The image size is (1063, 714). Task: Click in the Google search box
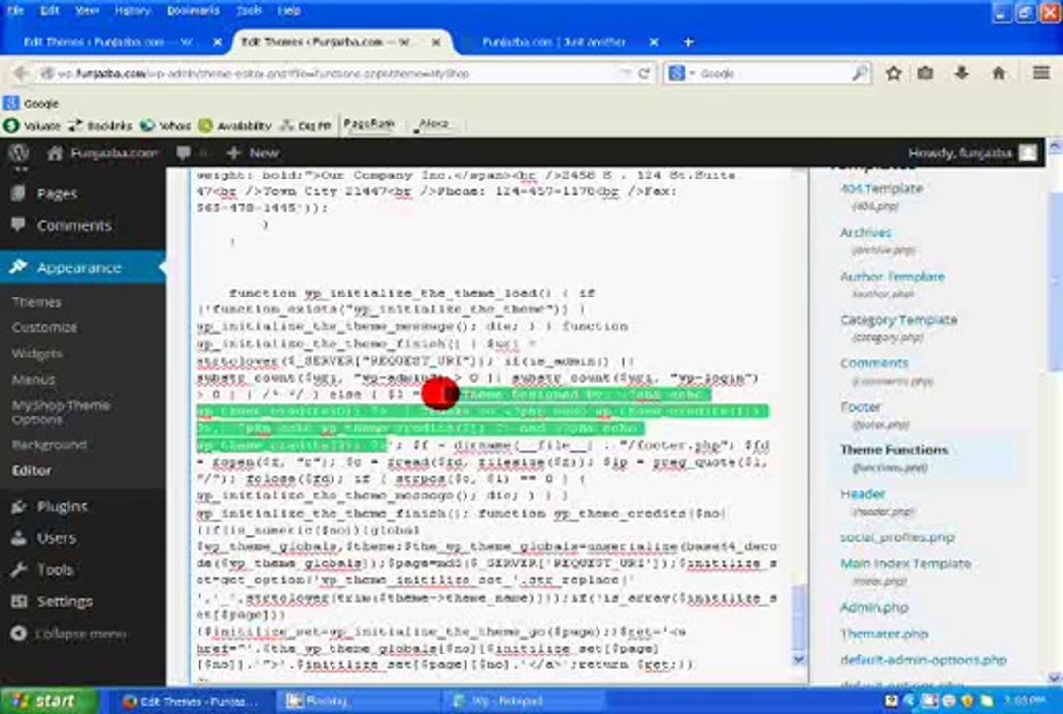pyautogui.click(x=774, y=73)
